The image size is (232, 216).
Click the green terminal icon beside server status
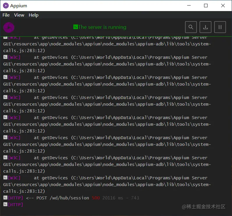75,27
